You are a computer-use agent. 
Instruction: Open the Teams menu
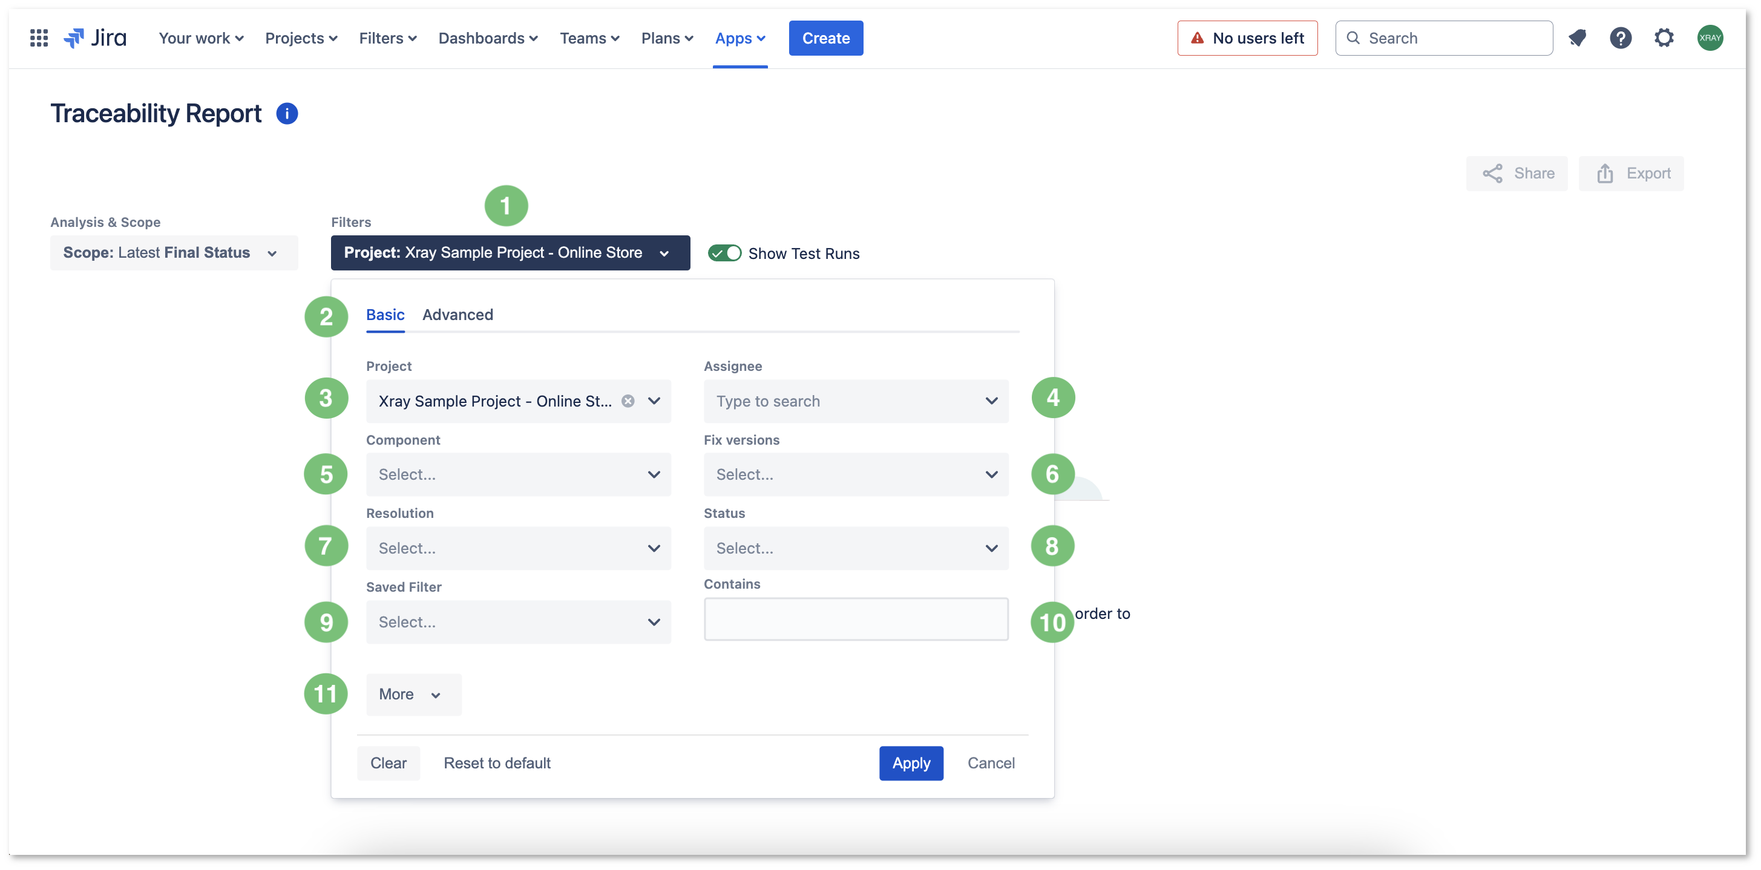(589, 38)
